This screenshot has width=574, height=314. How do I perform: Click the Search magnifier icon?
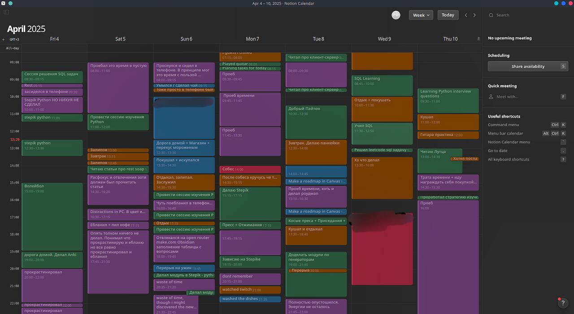pos(491,15)
